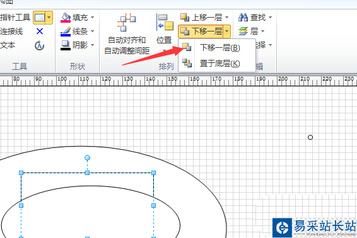Screen dimensions: 357x238
Task: Expand the rectangle tool dropdown arrow
Action: (x=49, y=18)
